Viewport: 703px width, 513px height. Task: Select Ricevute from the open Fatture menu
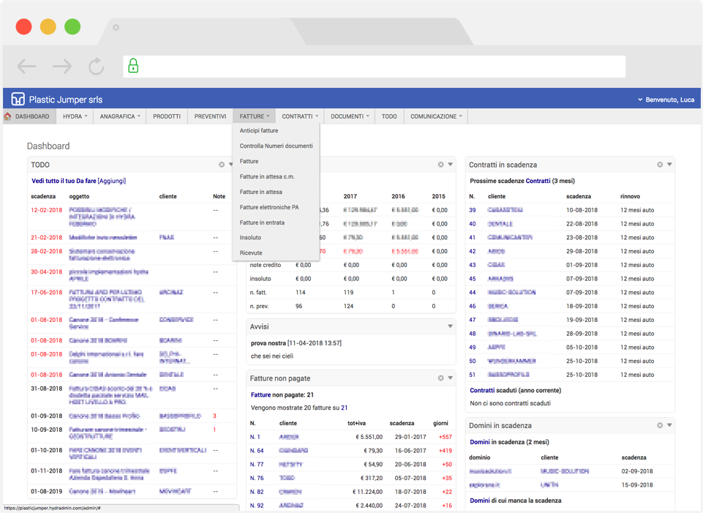pyautogui.click(x=252, y=252)
